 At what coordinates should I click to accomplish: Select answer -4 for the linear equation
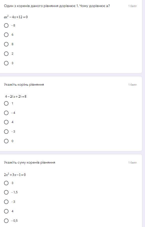tap(6, 113)
